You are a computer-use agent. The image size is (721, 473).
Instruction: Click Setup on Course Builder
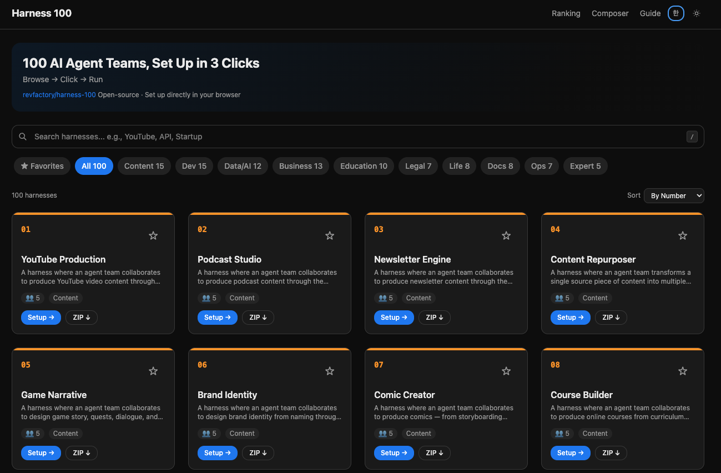571,453
